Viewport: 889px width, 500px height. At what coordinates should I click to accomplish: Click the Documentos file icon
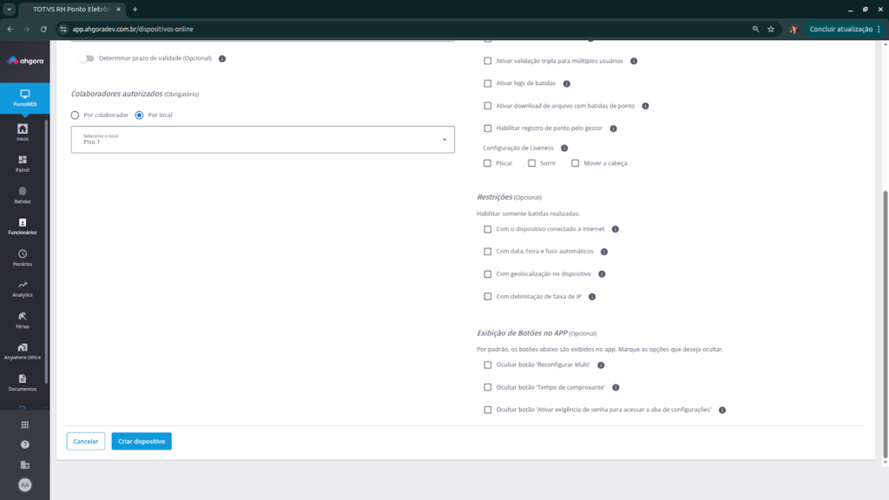pos(23,378)
